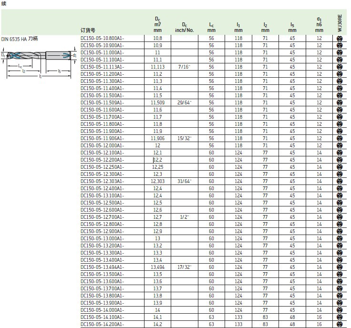Click the 1/2" inch size cell

[x=185, y=217]
